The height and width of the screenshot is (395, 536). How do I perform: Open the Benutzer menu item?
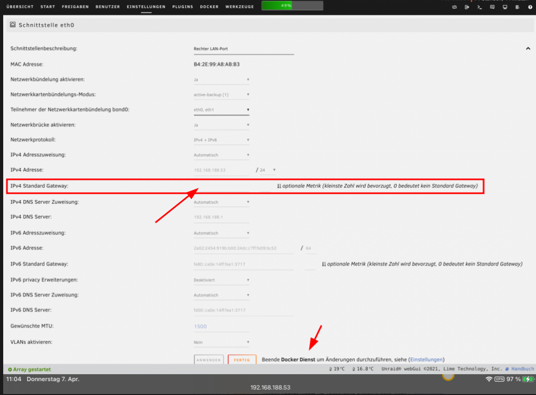(108, 6)
